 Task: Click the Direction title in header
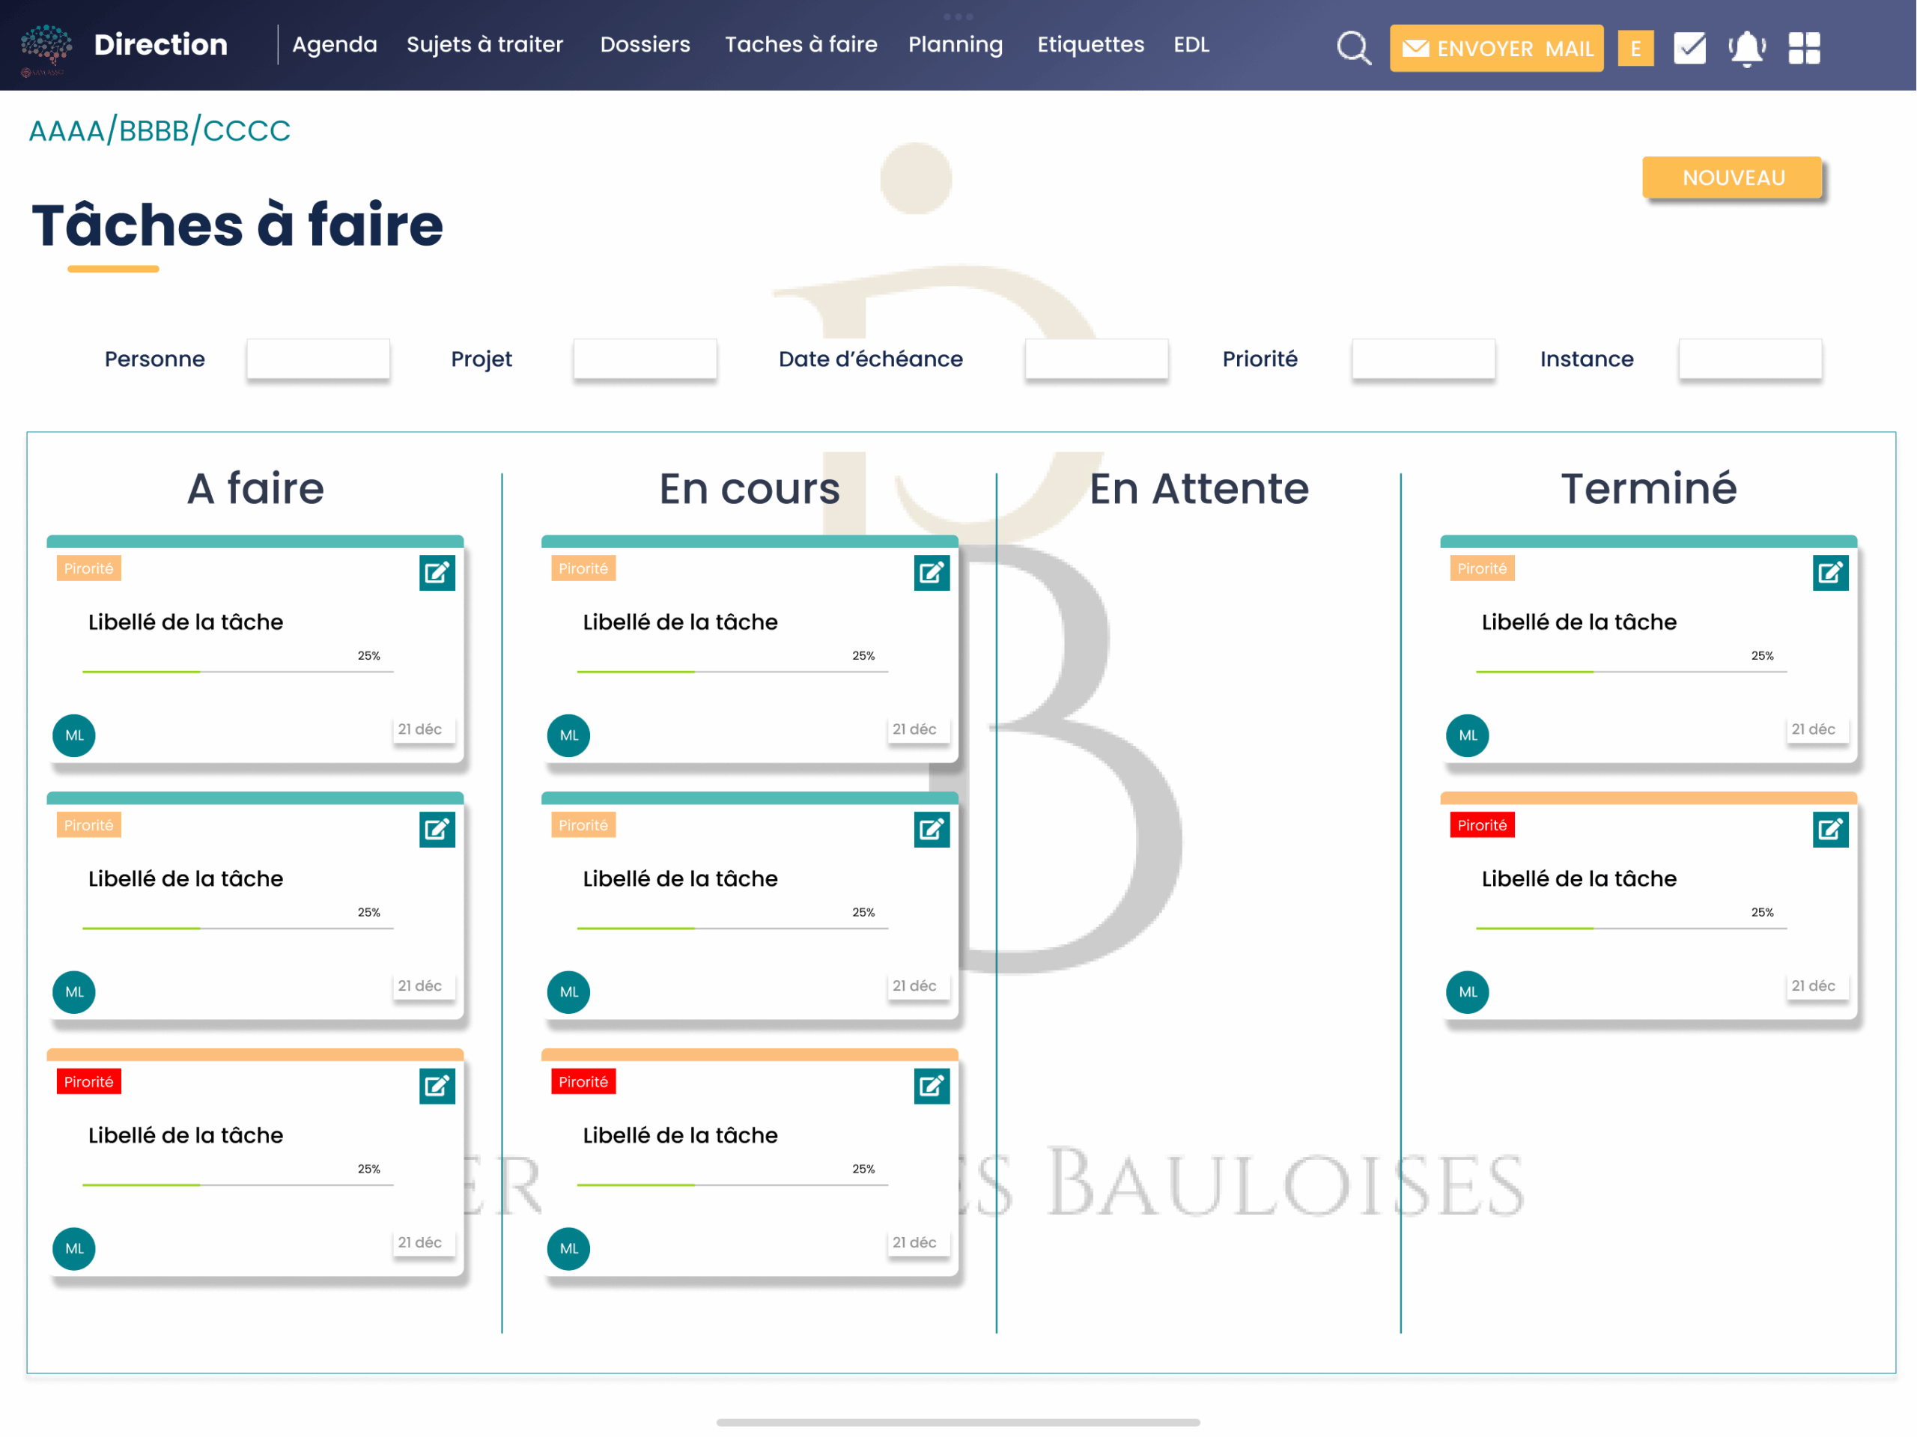pyautogui.click(x=160, y=44)
